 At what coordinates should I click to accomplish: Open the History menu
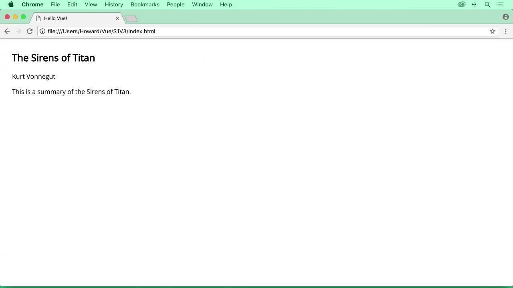point(114,4)
